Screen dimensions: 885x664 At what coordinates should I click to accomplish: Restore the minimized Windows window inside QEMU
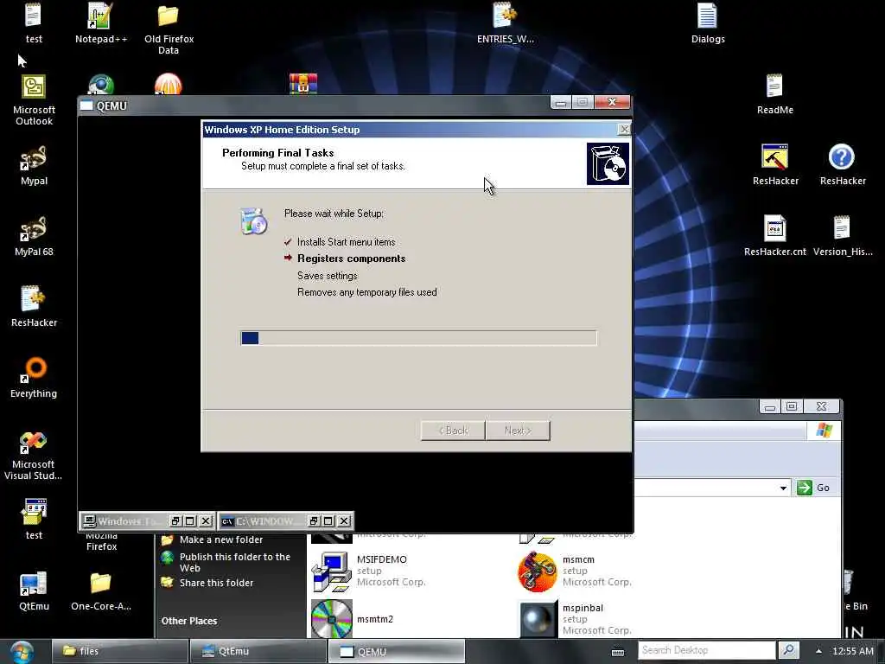coord(175,520)
